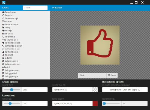Pick the fa-tasks icon
Screen dimensions: 150x110
[7, 33]
